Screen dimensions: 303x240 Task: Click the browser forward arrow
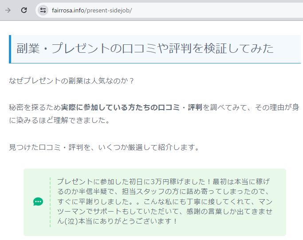8,10
